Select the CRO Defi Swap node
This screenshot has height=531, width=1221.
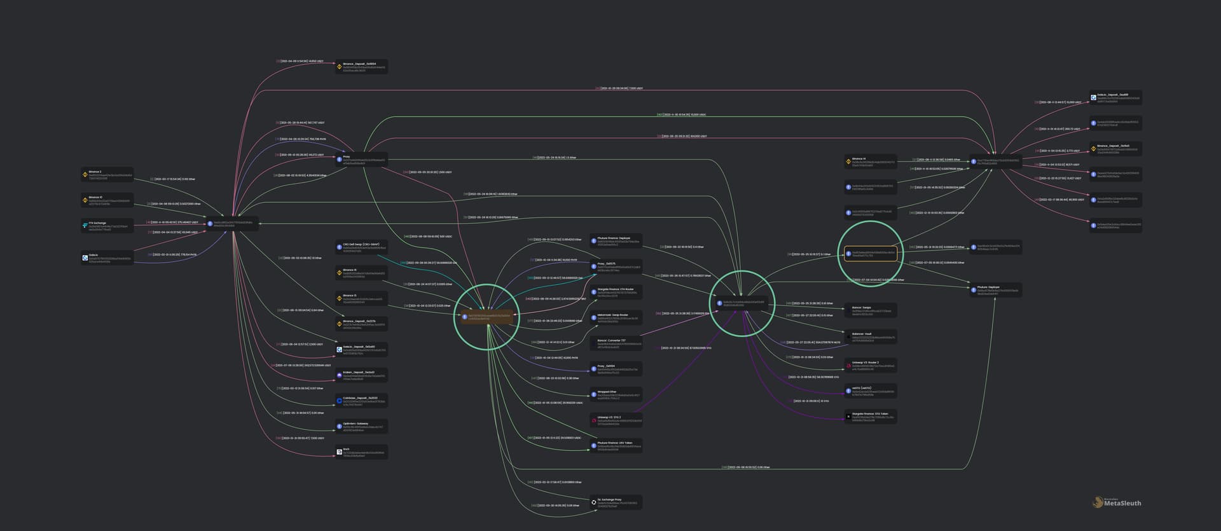[361, 247]
